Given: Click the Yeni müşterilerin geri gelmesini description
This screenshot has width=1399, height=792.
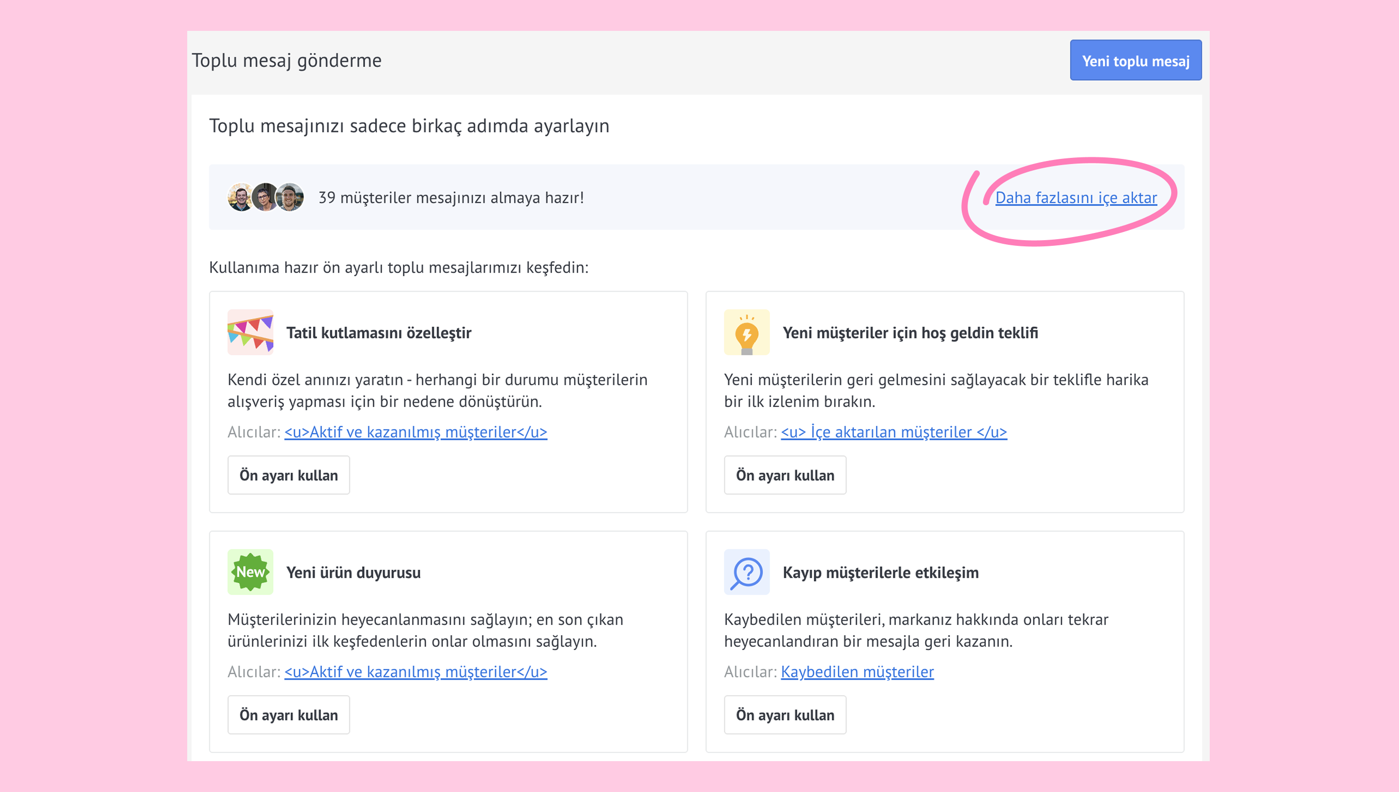Looking at the screenshot, I should (936, 390).
